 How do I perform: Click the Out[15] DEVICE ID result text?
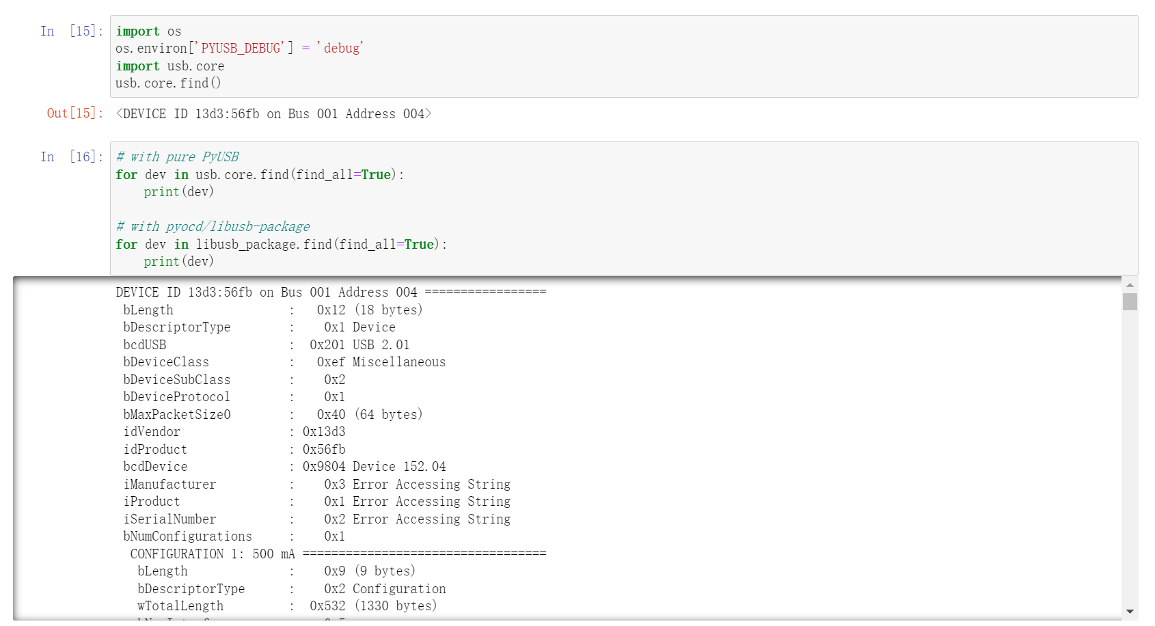pos(273,114)
